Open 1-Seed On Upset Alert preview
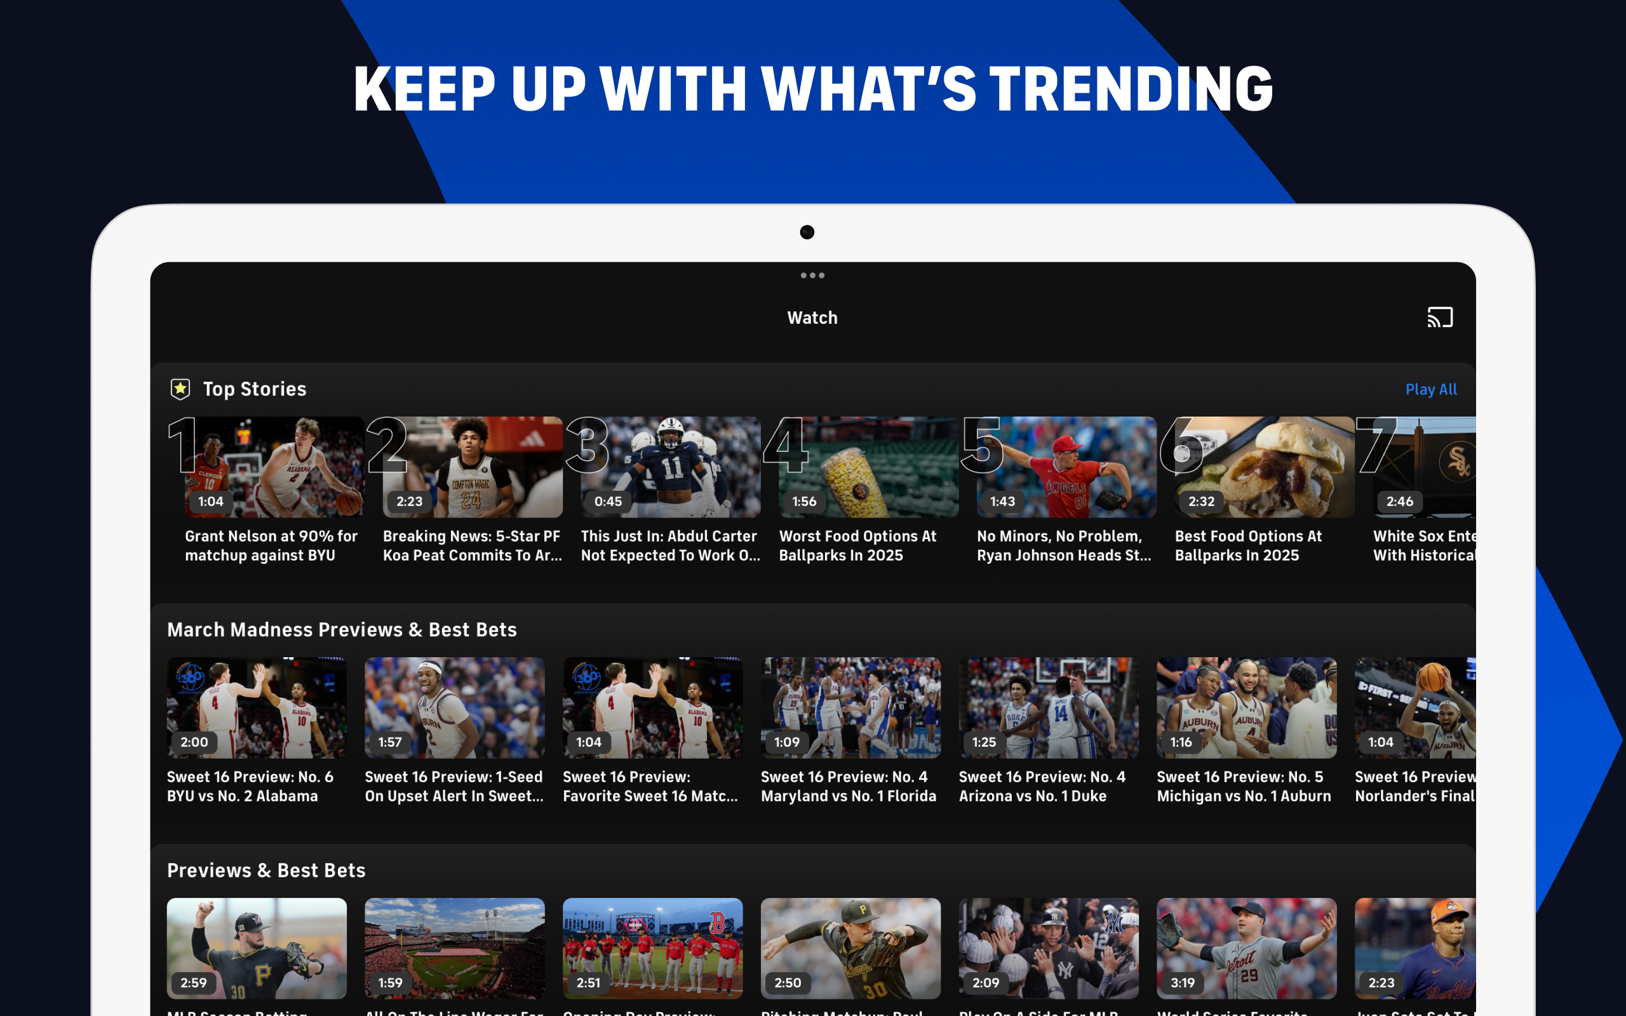 [x=455, y=707]
